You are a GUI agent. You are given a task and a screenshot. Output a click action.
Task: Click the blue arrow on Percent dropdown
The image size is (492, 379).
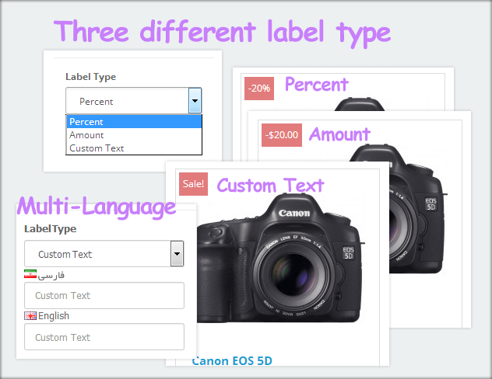point(195,101)
